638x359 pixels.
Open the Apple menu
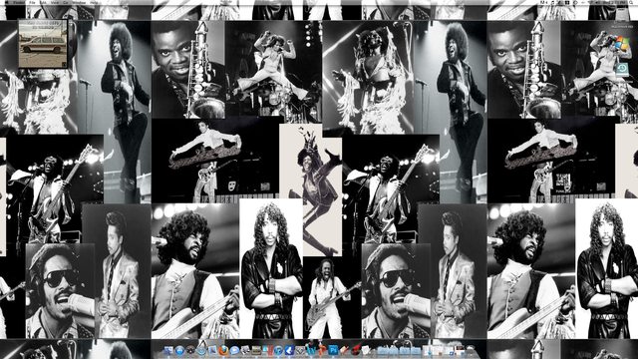coord(6,2)
